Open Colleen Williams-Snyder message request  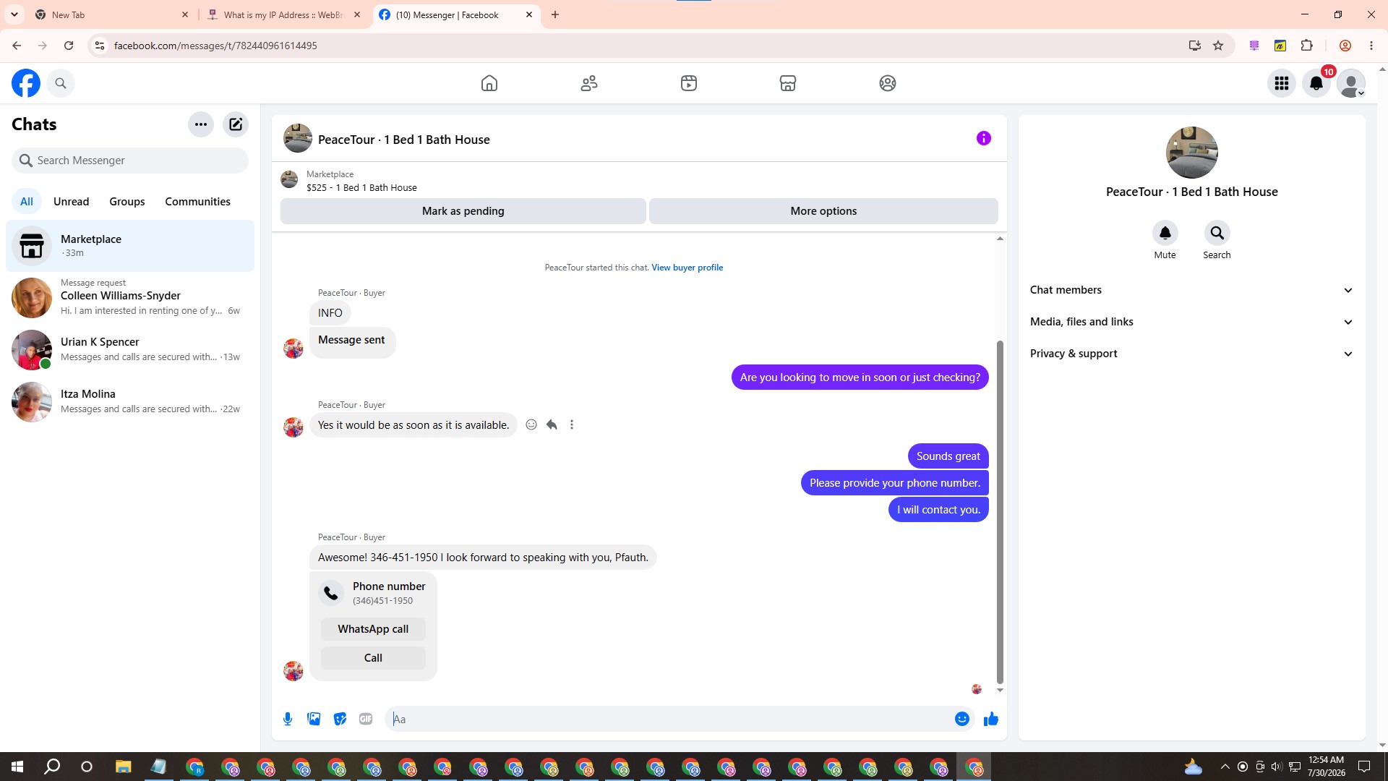(130, 297)
